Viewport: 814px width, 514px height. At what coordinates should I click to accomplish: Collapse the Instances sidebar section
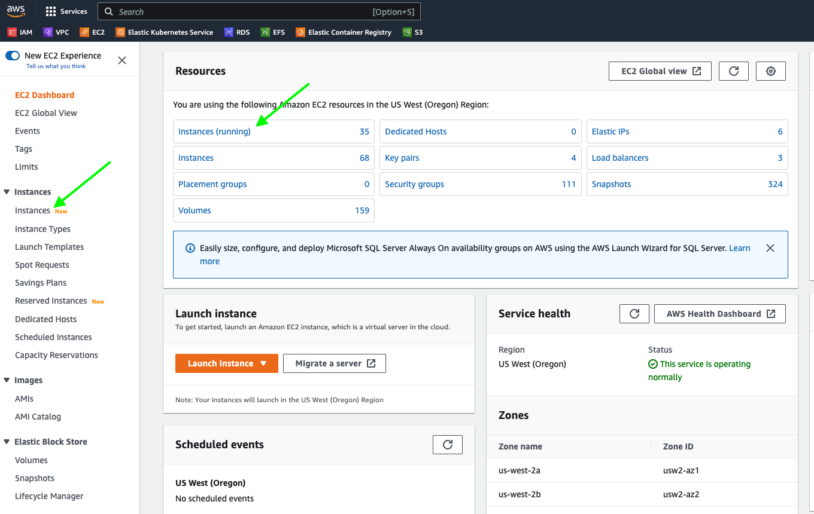(7, 192)
